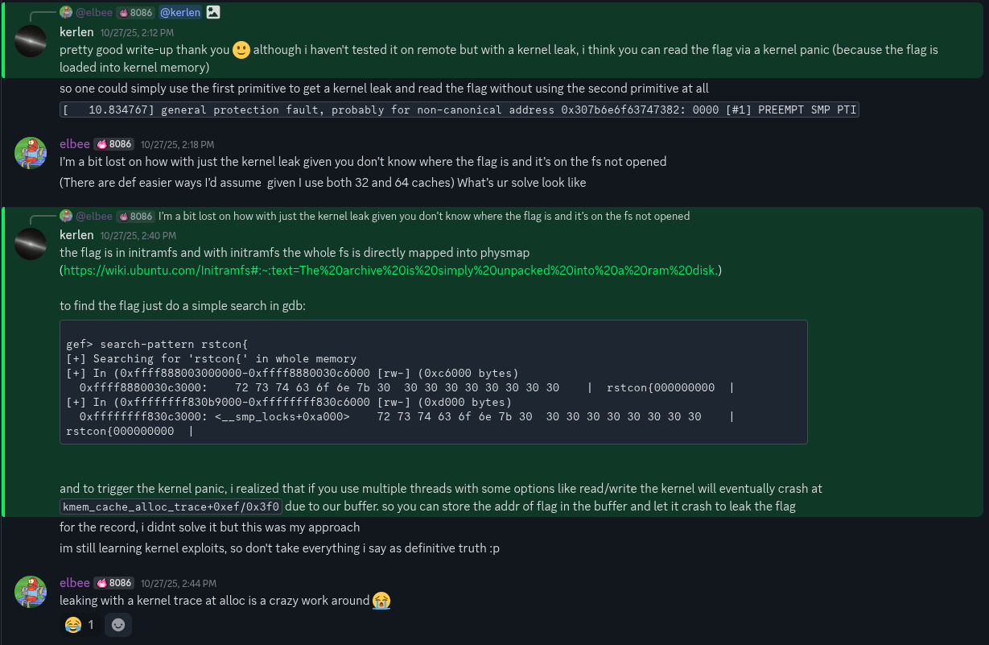Click the crying emoji ending elbee's last message

pyautogui.click(x=381, y=601)
